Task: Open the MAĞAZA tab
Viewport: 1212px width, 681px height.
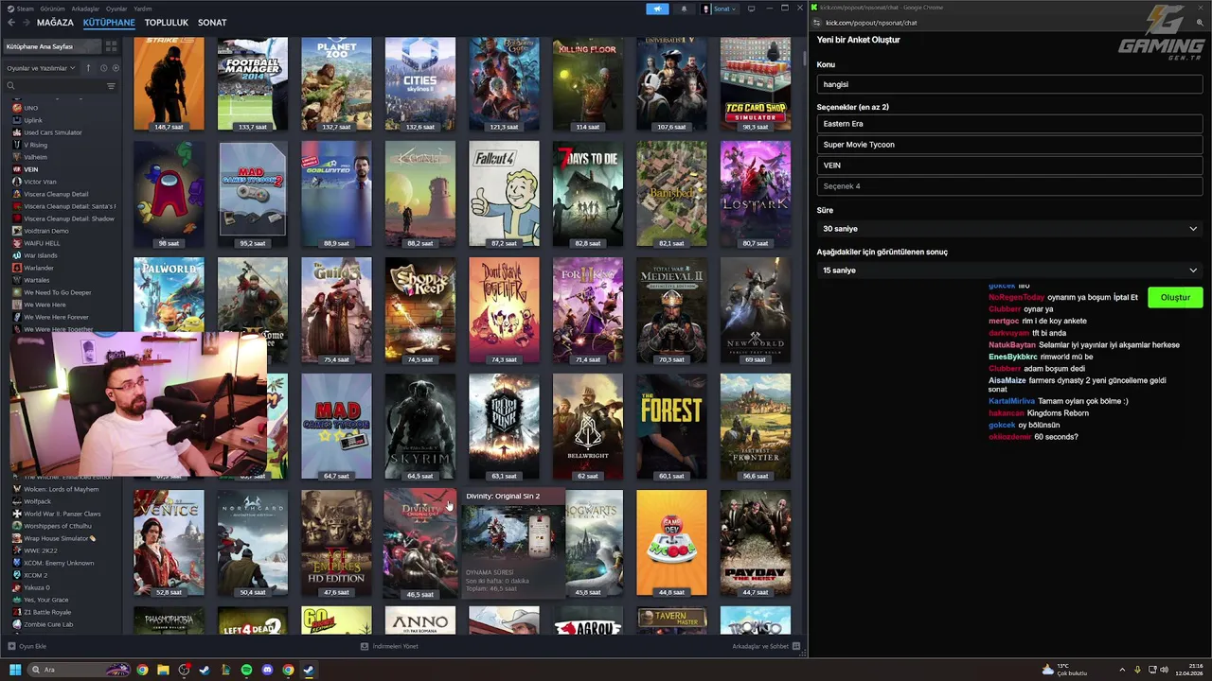Action: click(x=55, y=23)
